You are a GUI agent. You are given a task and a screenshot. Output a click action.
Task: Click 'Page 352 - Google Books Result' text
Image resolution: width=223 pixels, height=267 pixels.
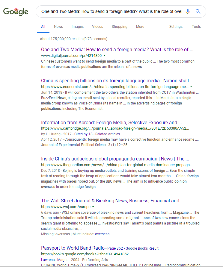click(x=133, y=248)
